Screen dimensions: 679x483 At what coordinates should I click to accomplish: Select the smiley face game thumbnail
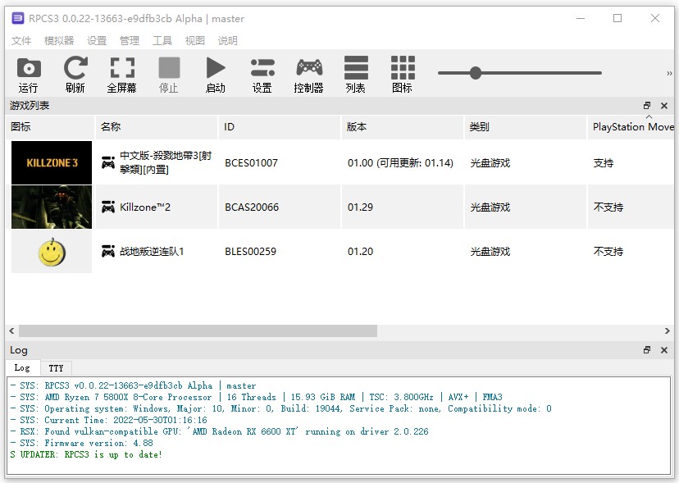pyautogui.click(x=52, y=251)
